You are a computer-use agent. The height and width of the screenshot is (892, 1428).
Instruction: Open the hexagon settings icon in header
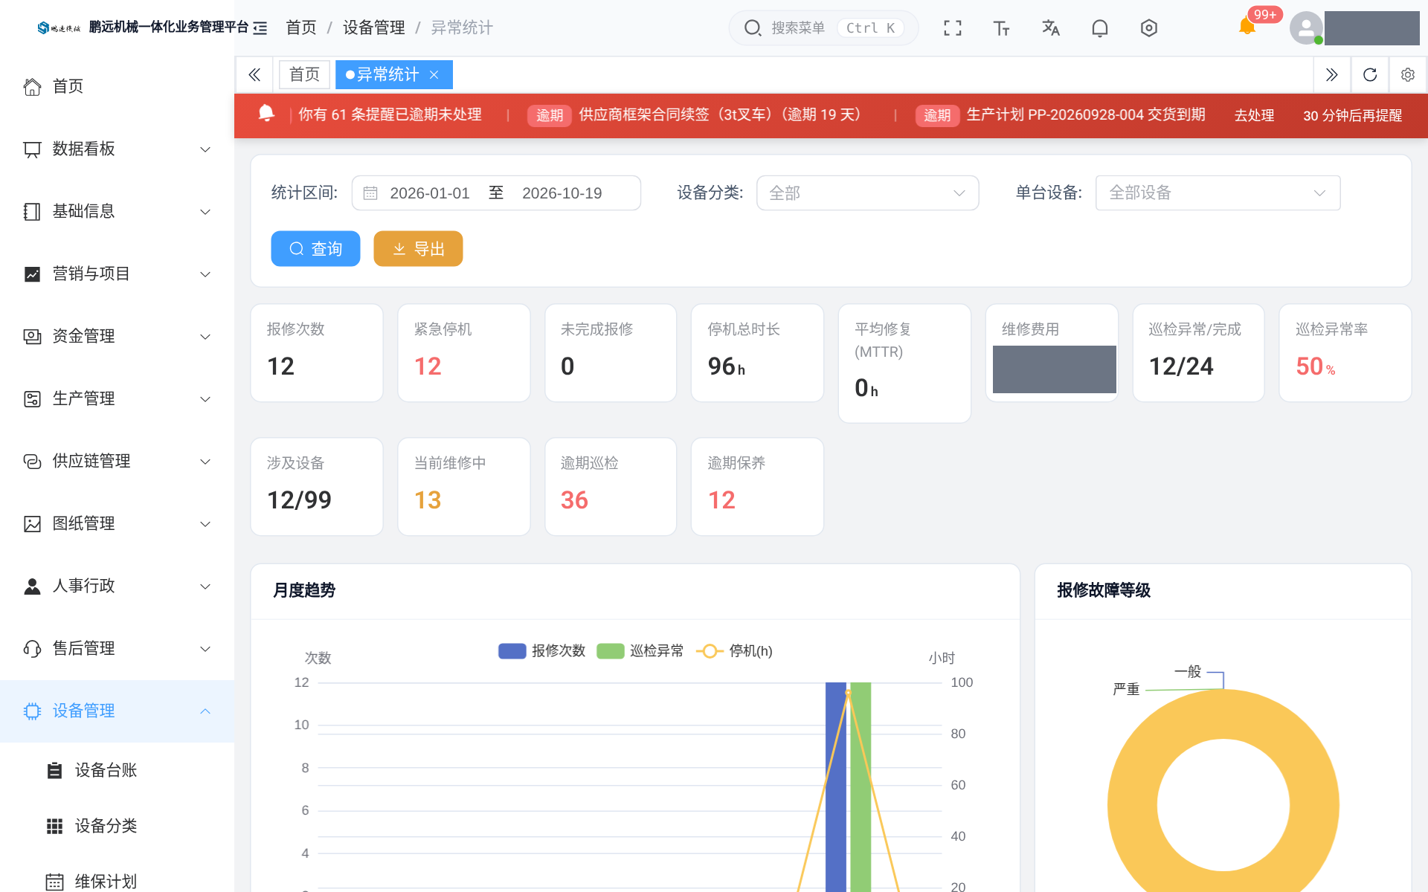coord(1148,28)
